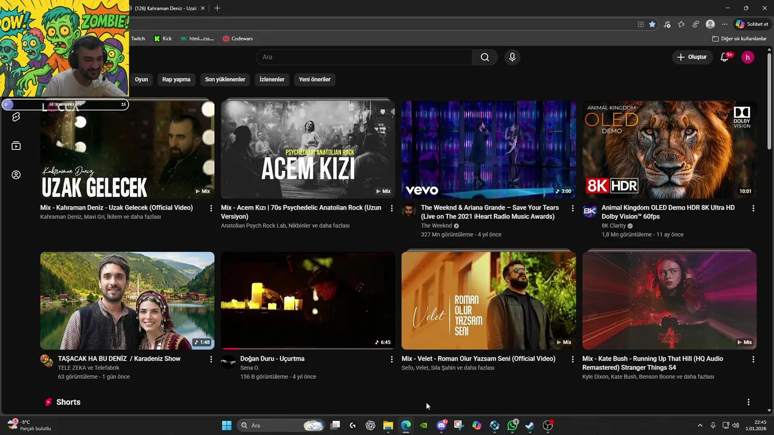This screenshot has height=435, width=774.
Task: Select the 'Yeni öneriler' filter chip
Action: click(x=314, y=79)
